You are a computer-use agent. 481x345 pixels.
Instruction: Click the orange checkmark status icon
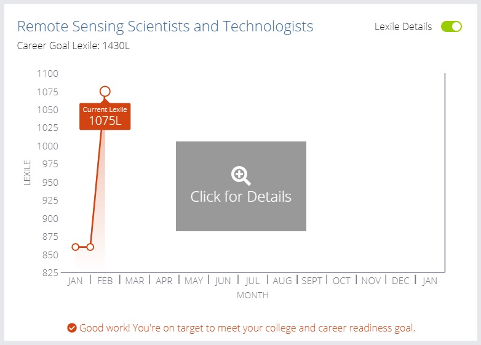tap(72, 328)
